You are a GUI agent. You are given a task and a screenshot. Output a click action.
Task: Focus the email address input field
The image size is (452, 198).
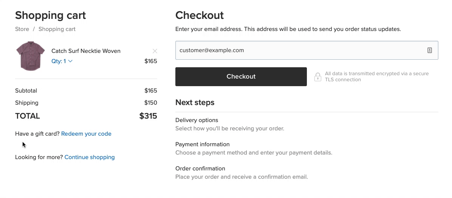(299, 50)
